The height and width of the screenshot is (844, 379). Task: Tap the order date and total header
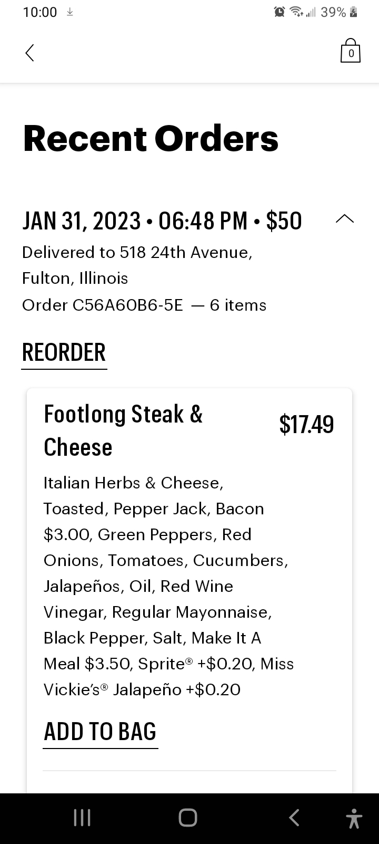(162, 220)
